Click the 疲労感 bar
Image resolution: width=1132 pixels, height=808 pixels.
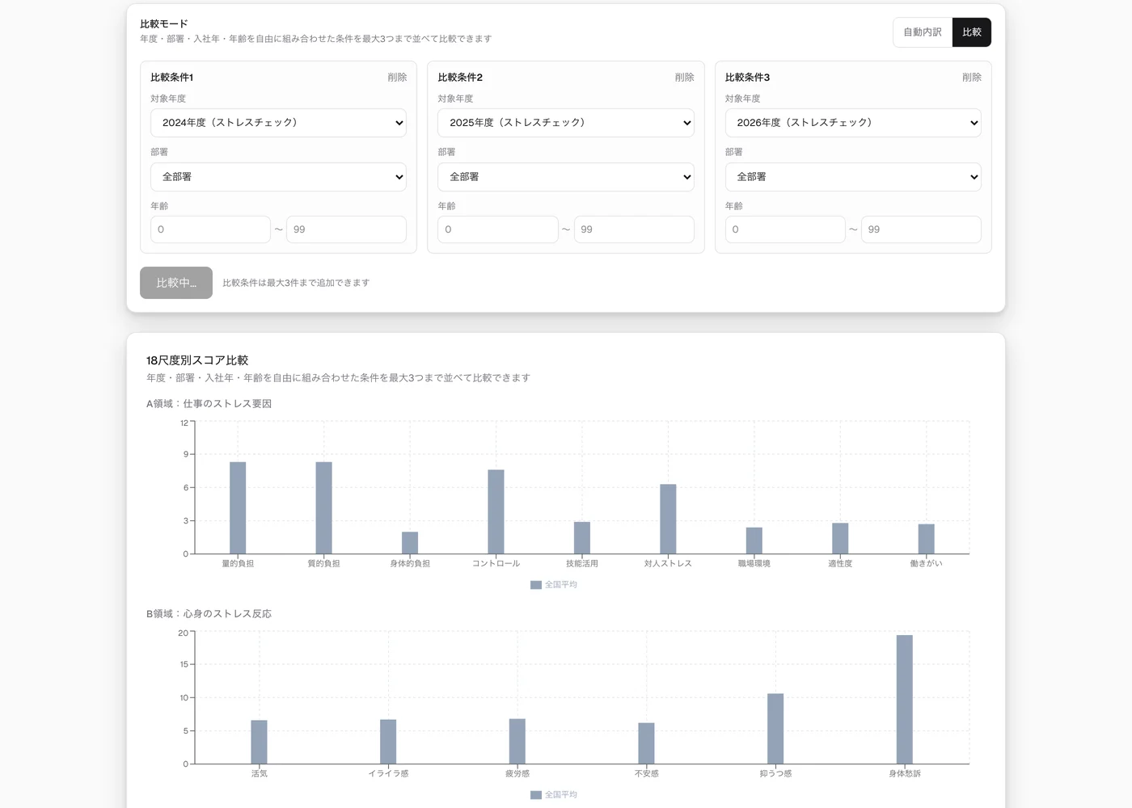[517, 742]
